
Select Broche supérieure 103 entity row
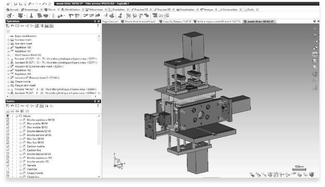[39, 158]
